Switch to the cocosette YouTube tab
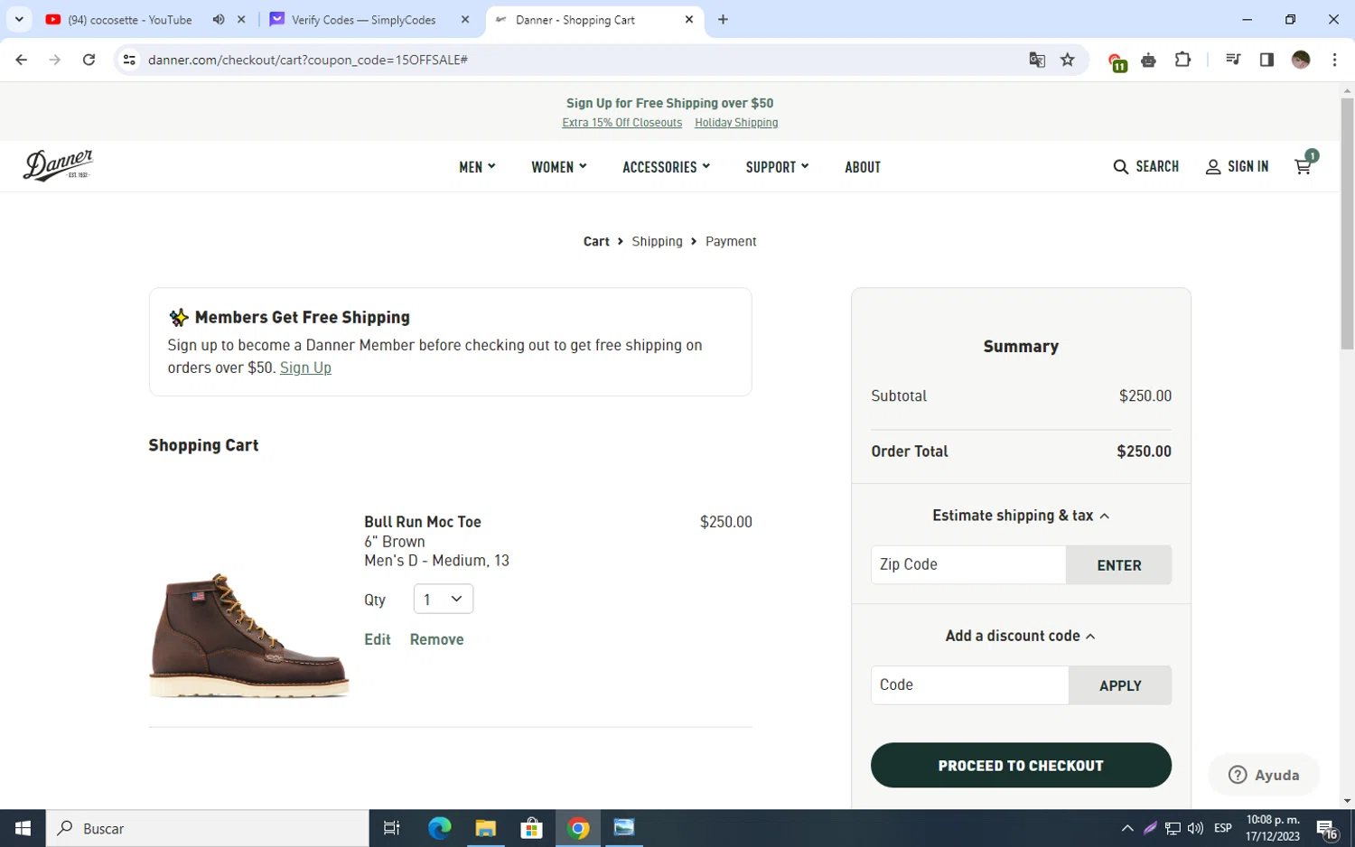 tap(130, 19)
